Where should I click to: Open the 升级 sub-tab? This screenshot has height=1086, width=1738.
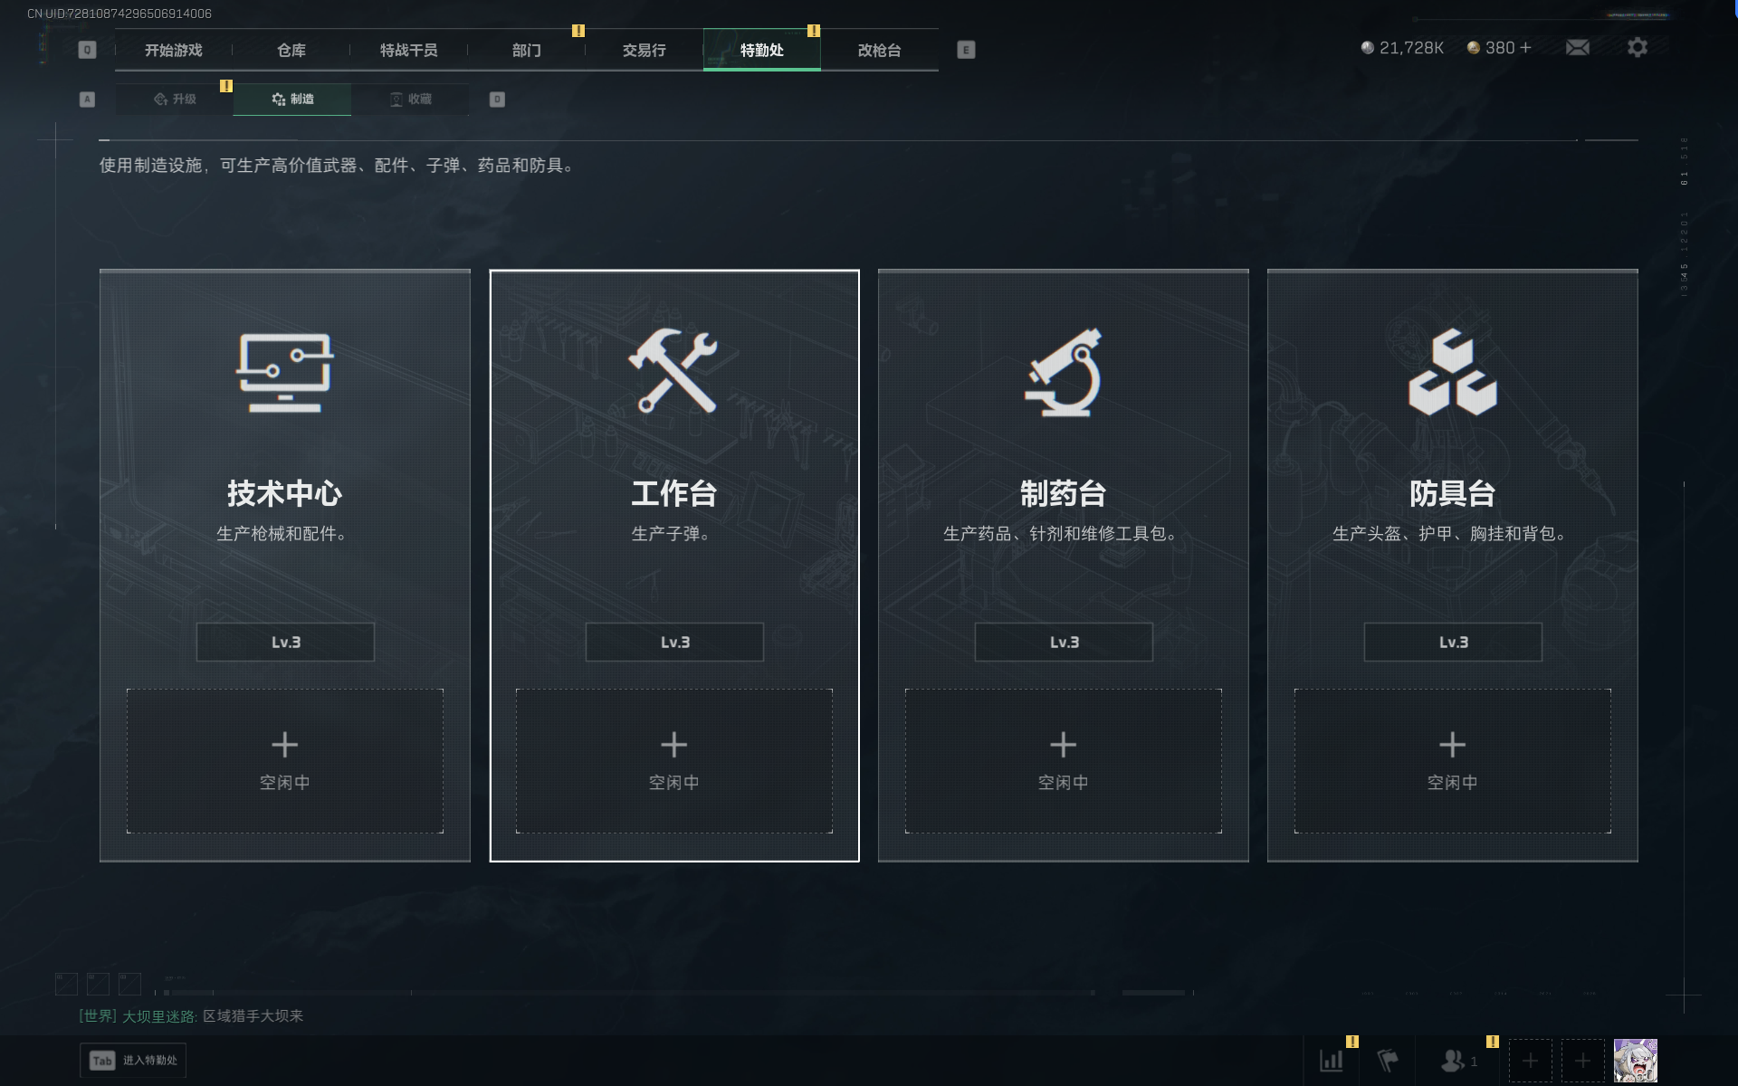click(175, 99)
